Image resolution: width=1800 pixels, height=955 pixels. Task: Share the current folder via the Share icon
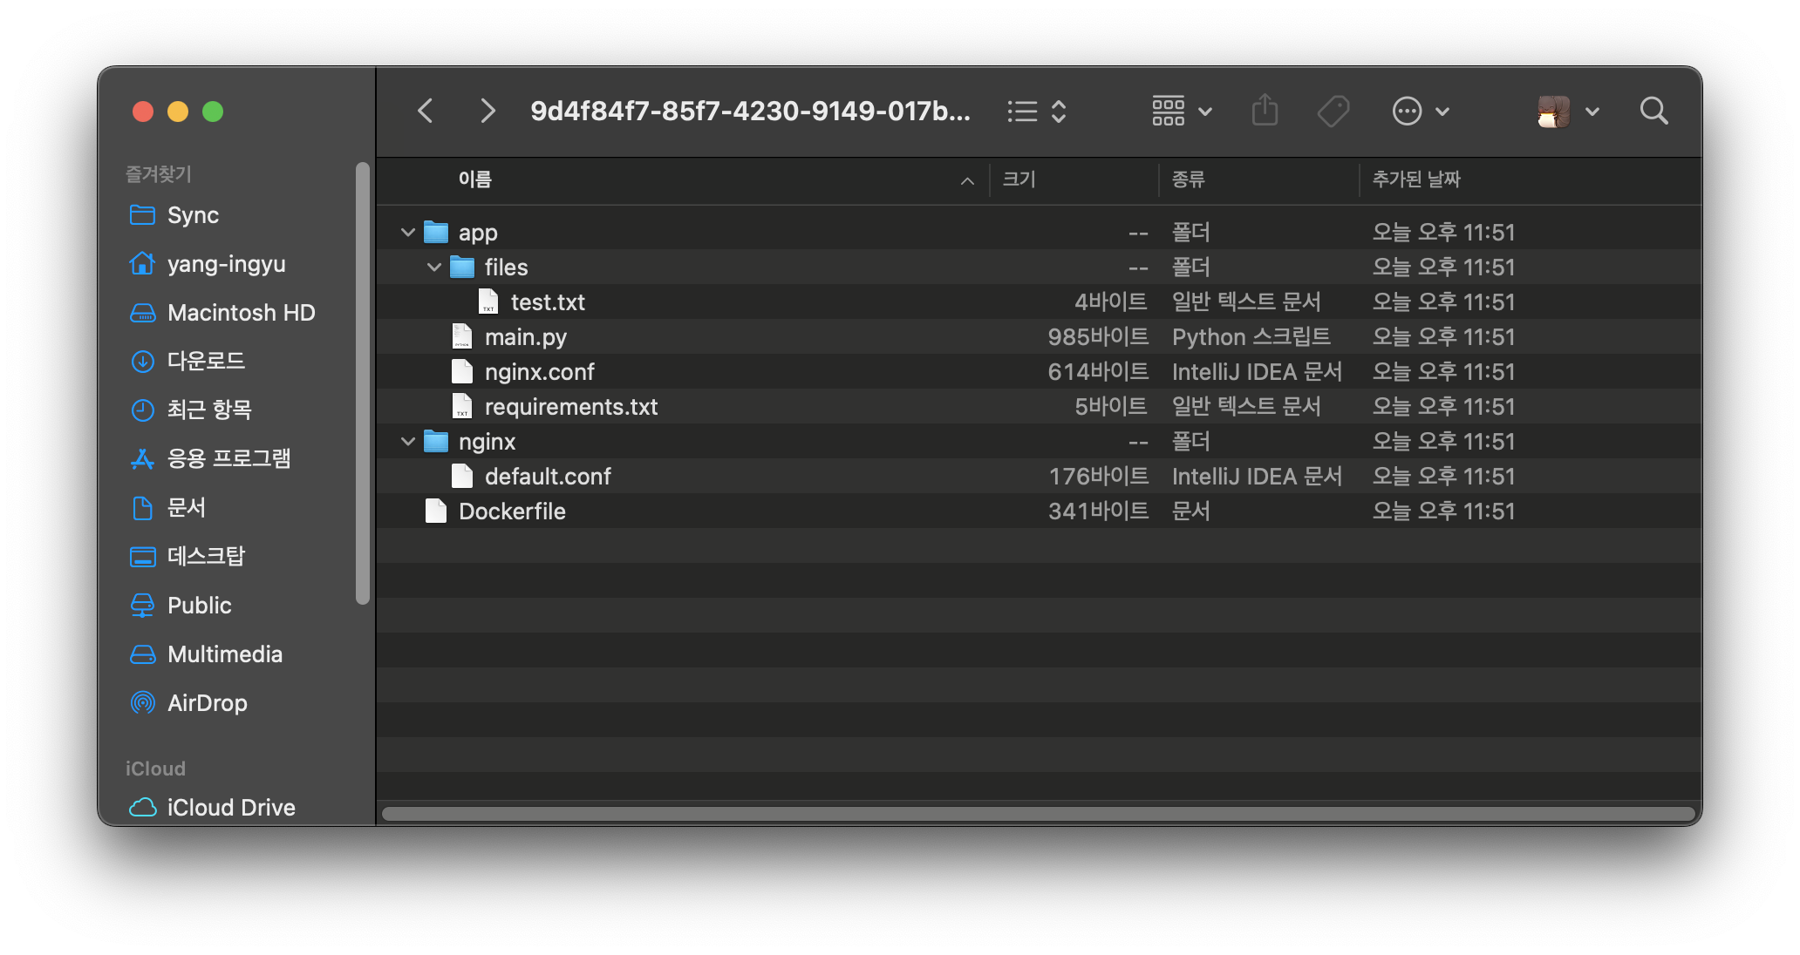(1265, 111)
